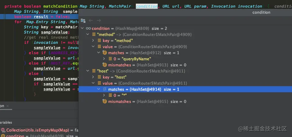Select the matches HashSet@4914 row
292x137 pixels.
185,89
